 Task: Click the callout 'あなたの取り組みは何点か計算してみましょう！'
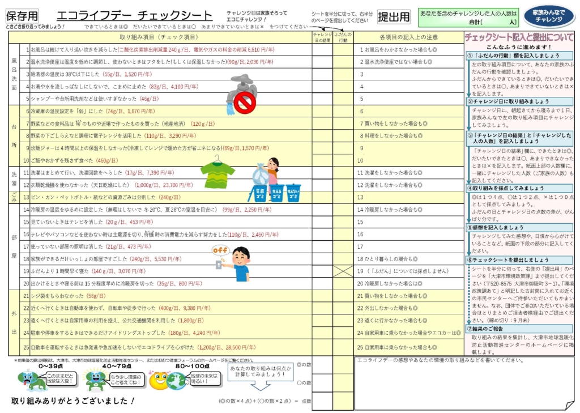261,371
